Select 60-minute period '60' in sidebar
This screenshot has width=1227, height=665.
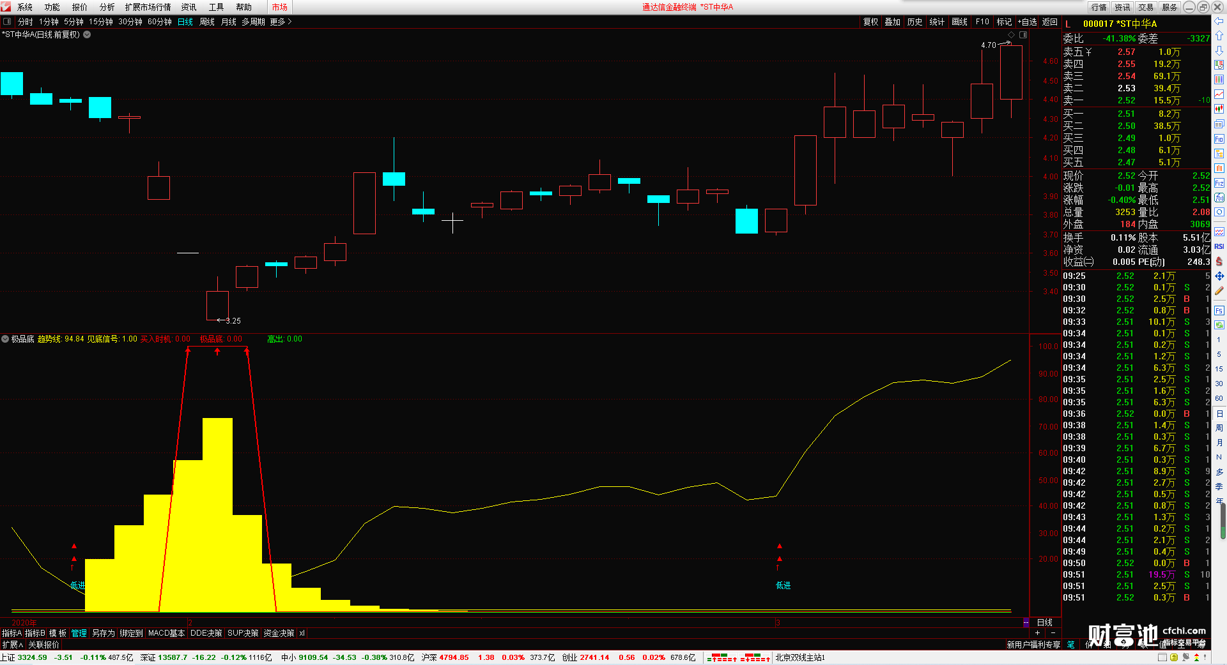pyautogui.click(x=1219, y=398)
